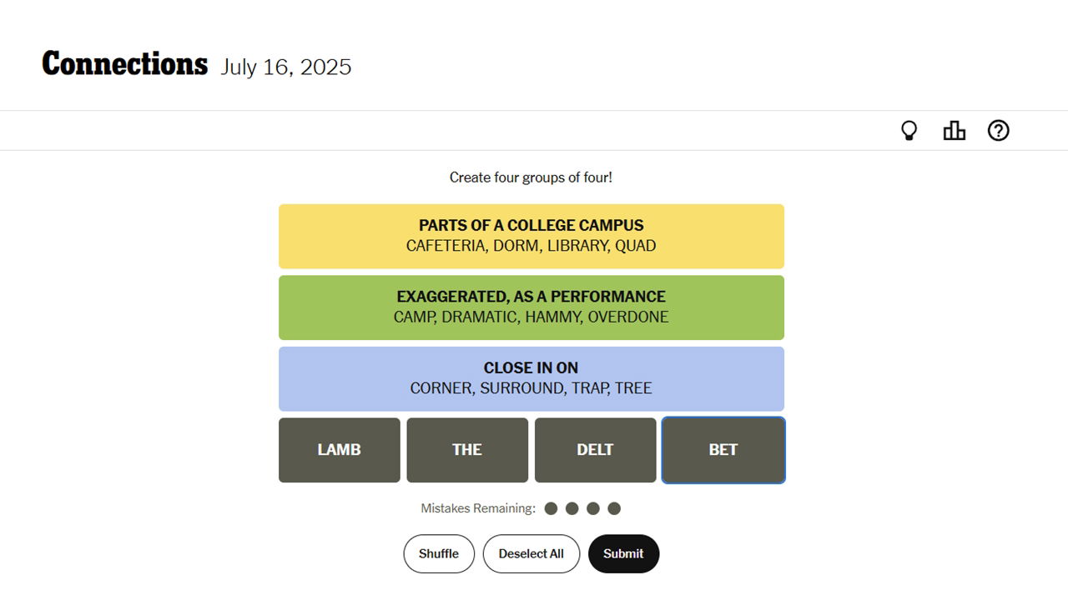Click the July 16, 2025 date
The width and height of the screenshot is (1068, 600).
pos(286,67)
